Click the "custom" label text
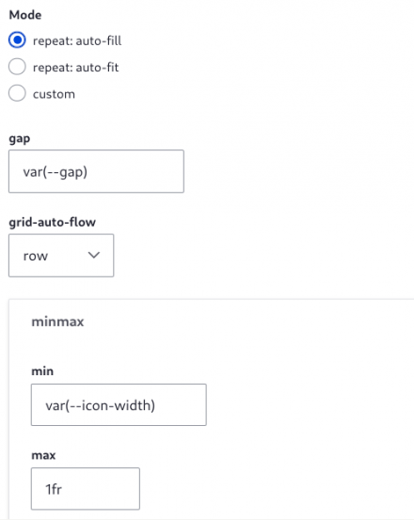Screen dimensions: 414x520 click(54, 95)
